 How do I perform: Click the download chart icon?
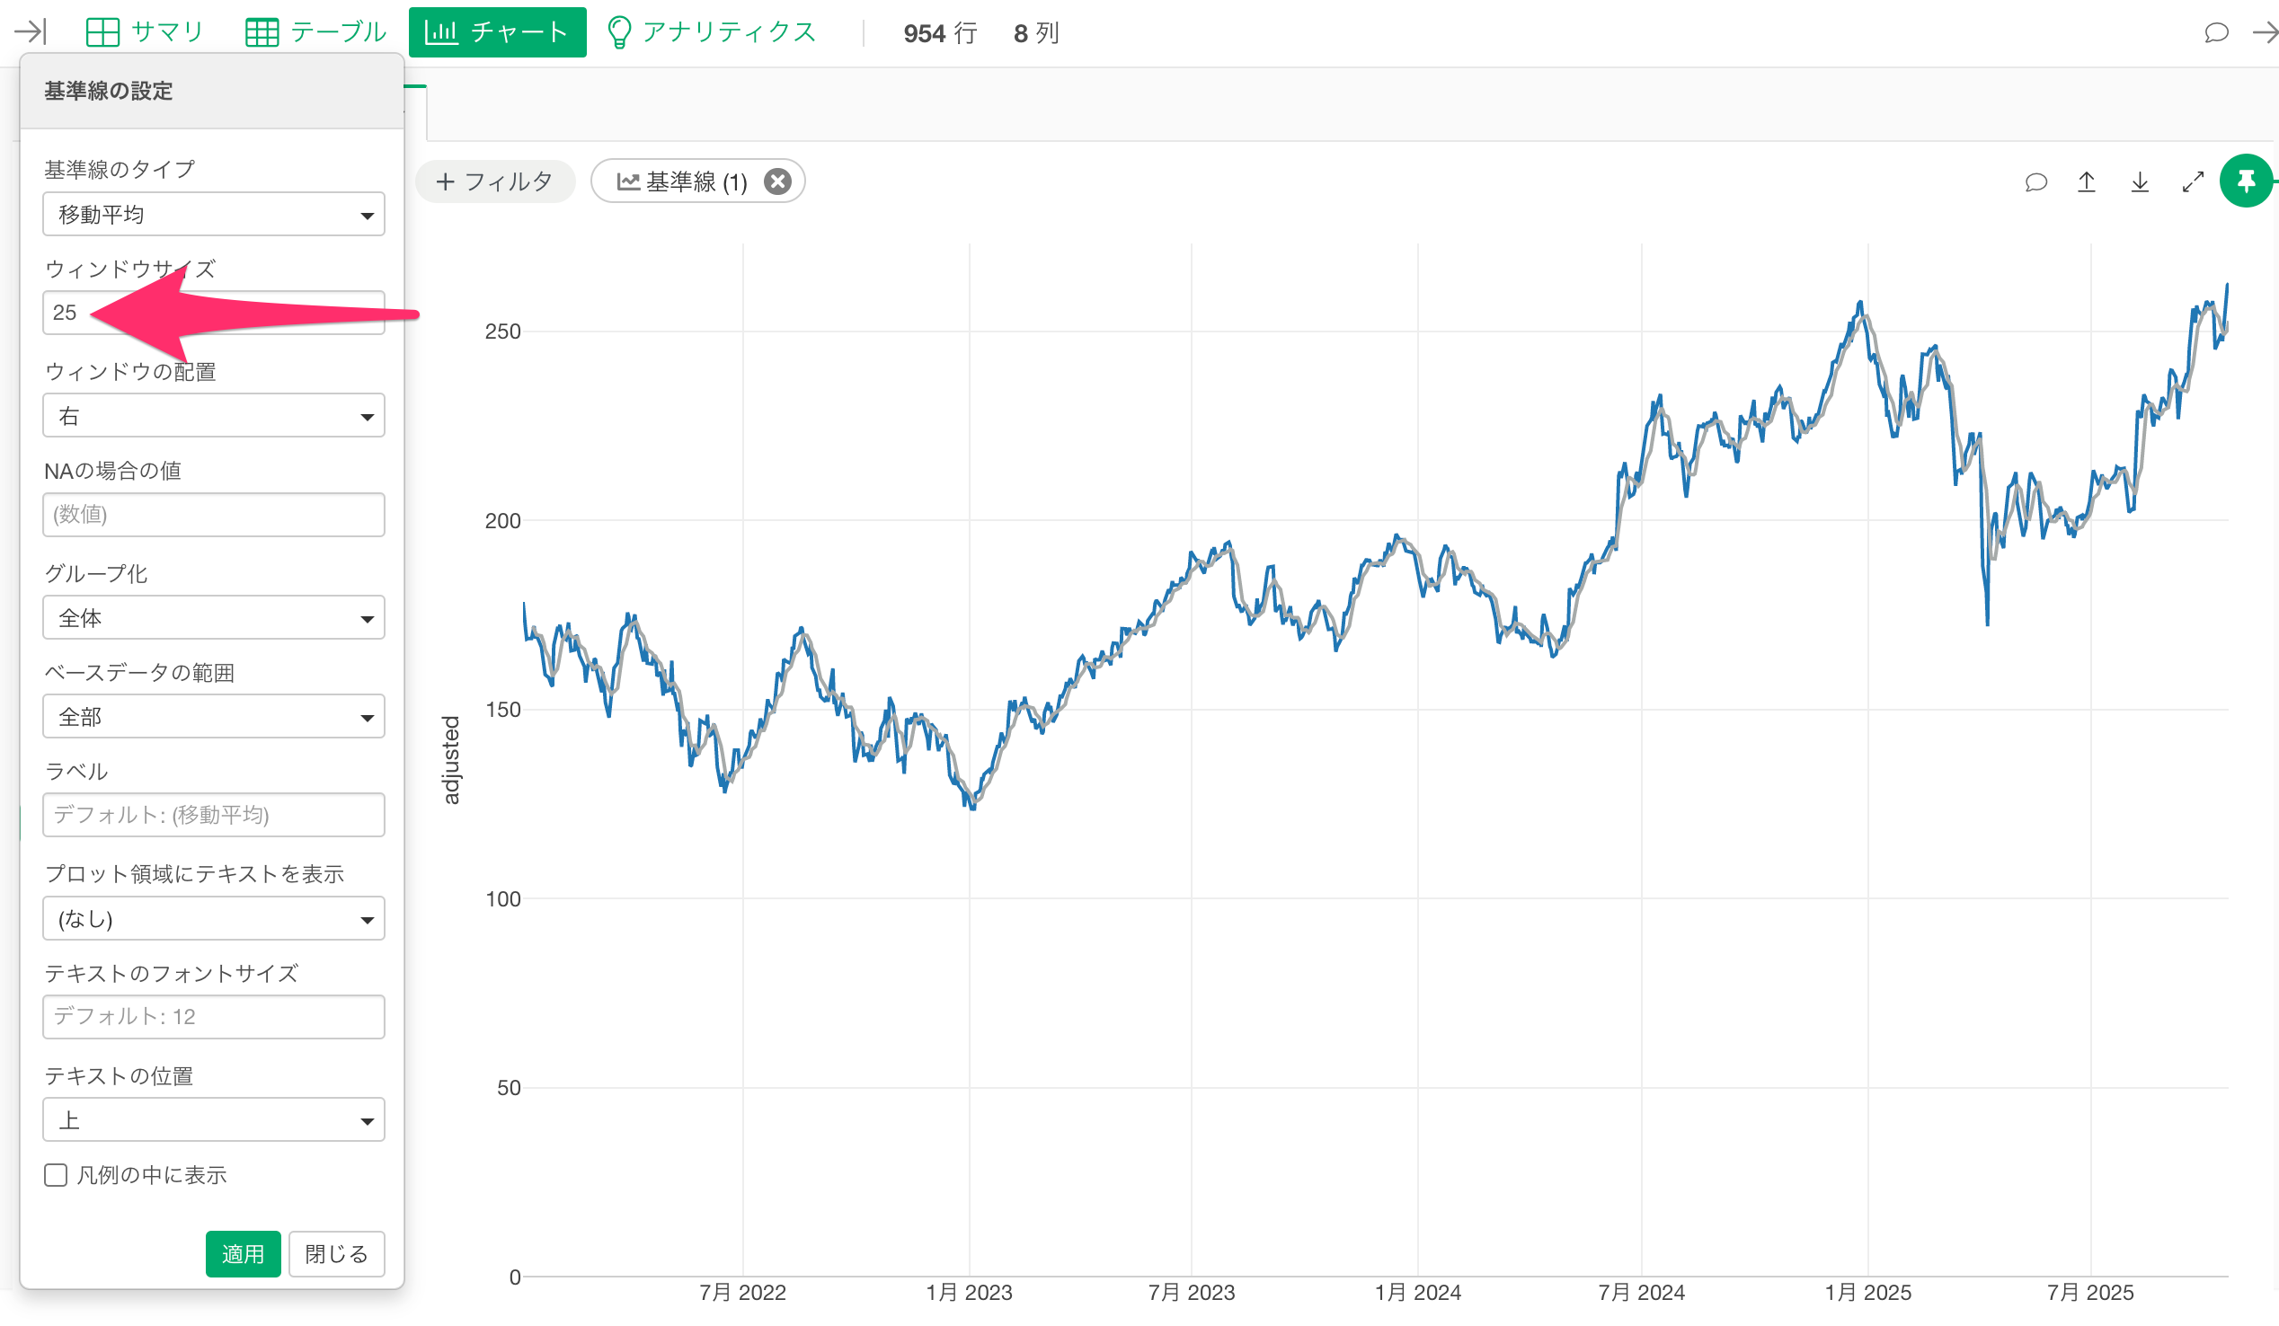click(2140, 181)
